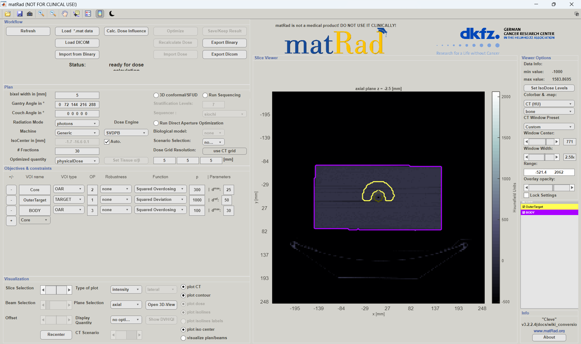Open OuterTarget Squared Deviation function dropdown

tap(160, 200)
